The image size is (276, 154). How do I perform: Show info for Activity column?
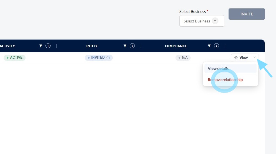click(x=48, y=46)
